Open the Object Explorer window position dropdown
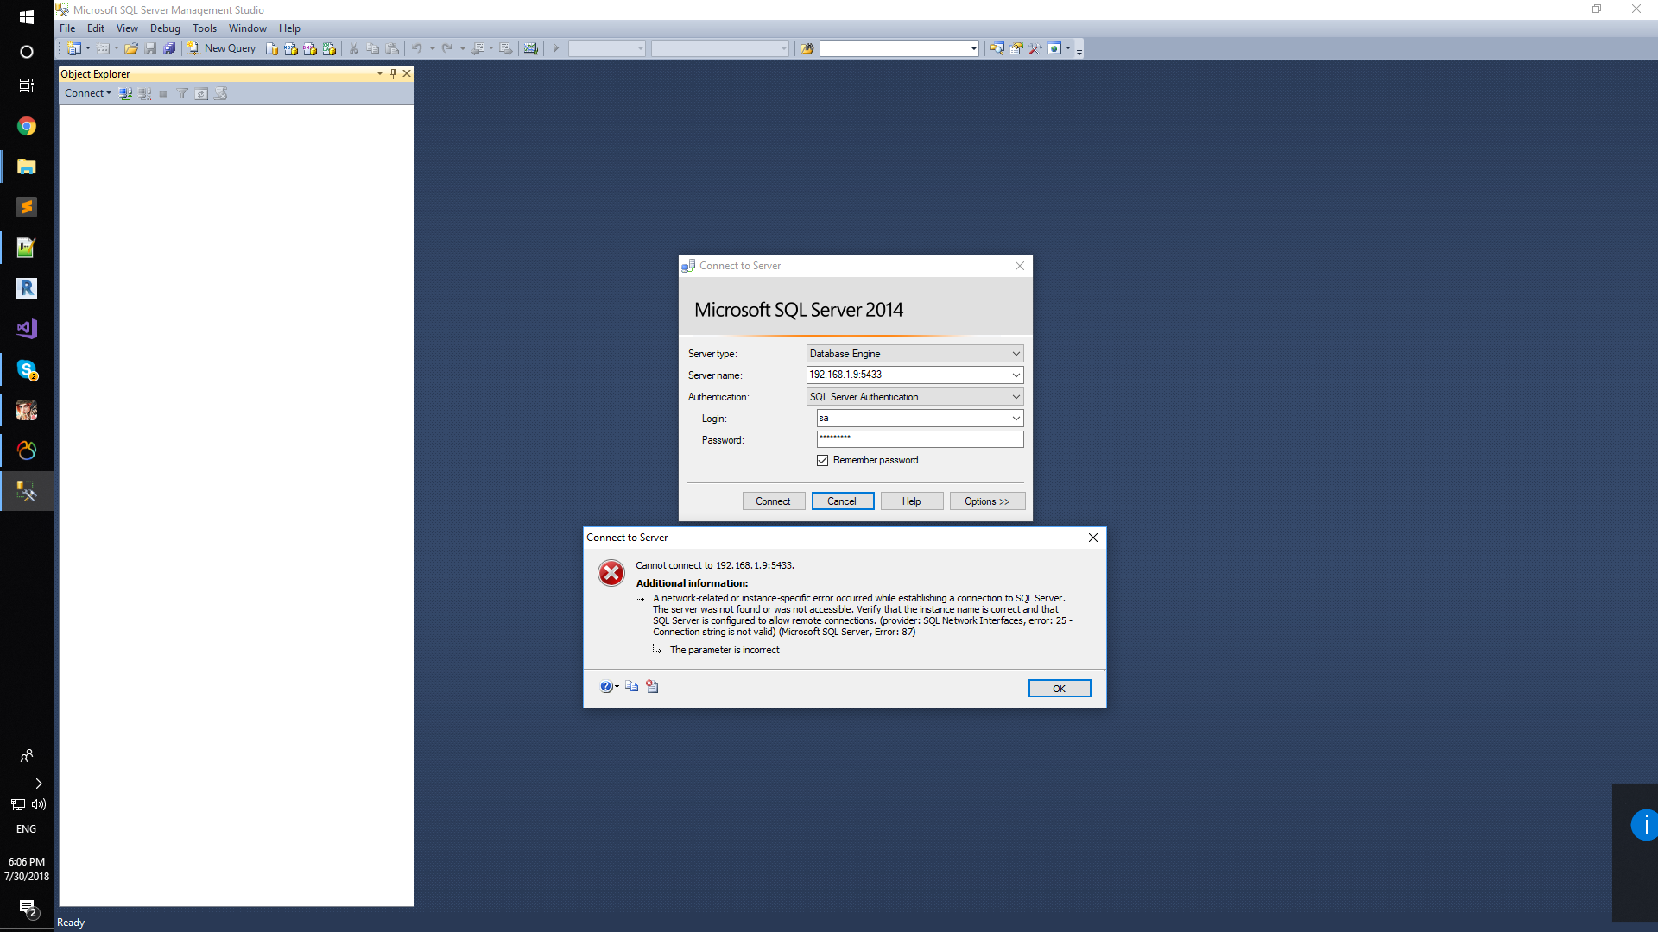Image resolution: width=1658 pixels, height=932 pixels. click(379, 73)
